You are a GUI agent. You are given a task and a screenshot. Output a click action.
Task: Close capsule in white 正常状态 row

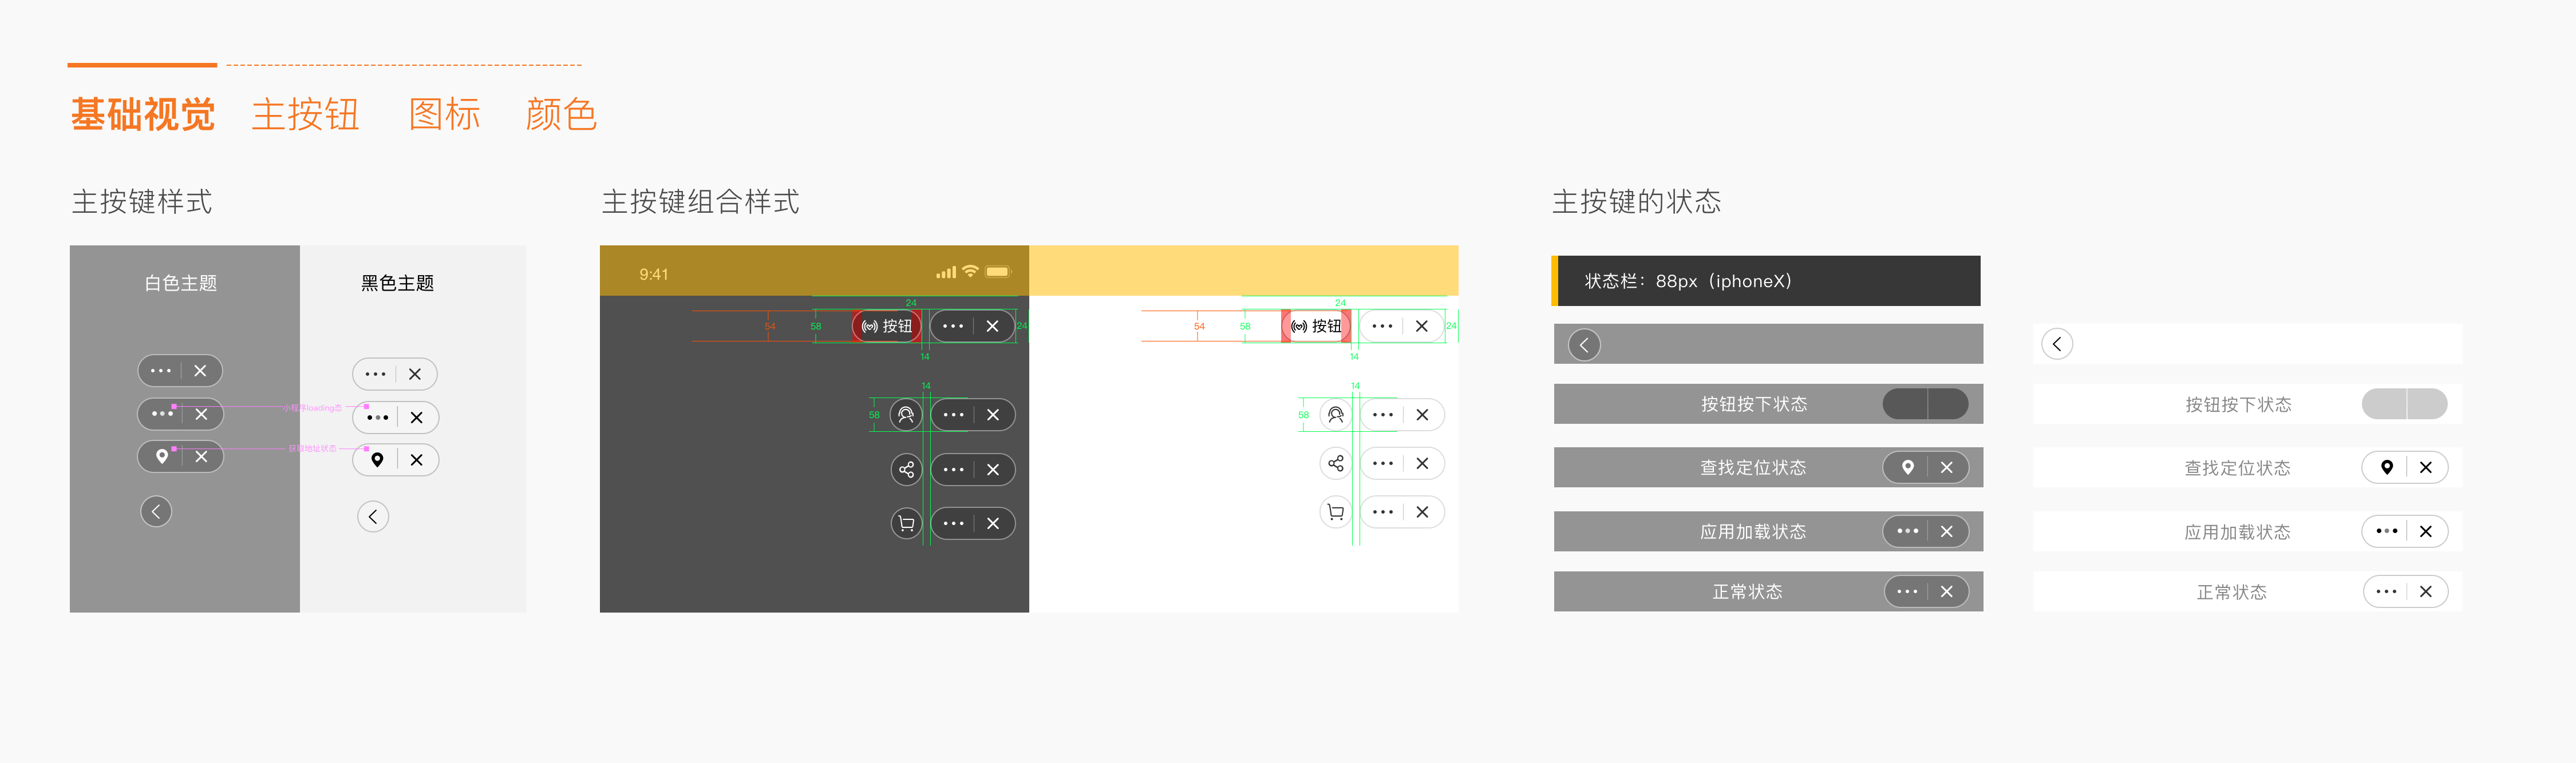pyautogui.click(x=2425, y=591)
